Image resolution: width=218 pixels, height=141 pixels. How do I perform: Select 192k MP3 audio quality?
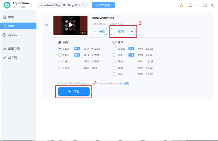[60, 55]
